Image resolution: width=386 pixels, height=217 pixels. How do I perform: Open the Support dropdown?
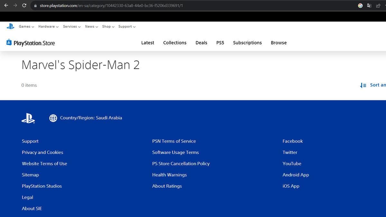click(x=125, y=26)
